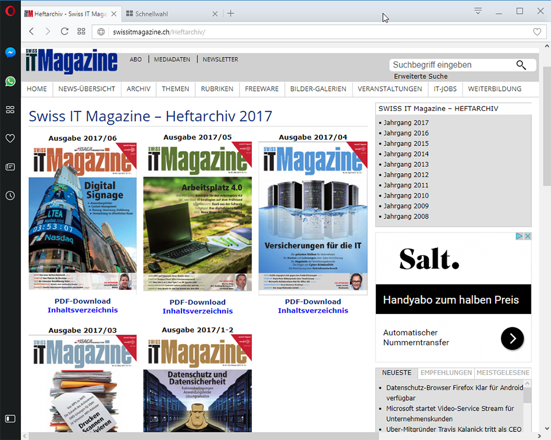The width and height of the screenshot is (551, 440).
Task: Open WEITERBILDUNG menu item
Action: pos(495,89)
